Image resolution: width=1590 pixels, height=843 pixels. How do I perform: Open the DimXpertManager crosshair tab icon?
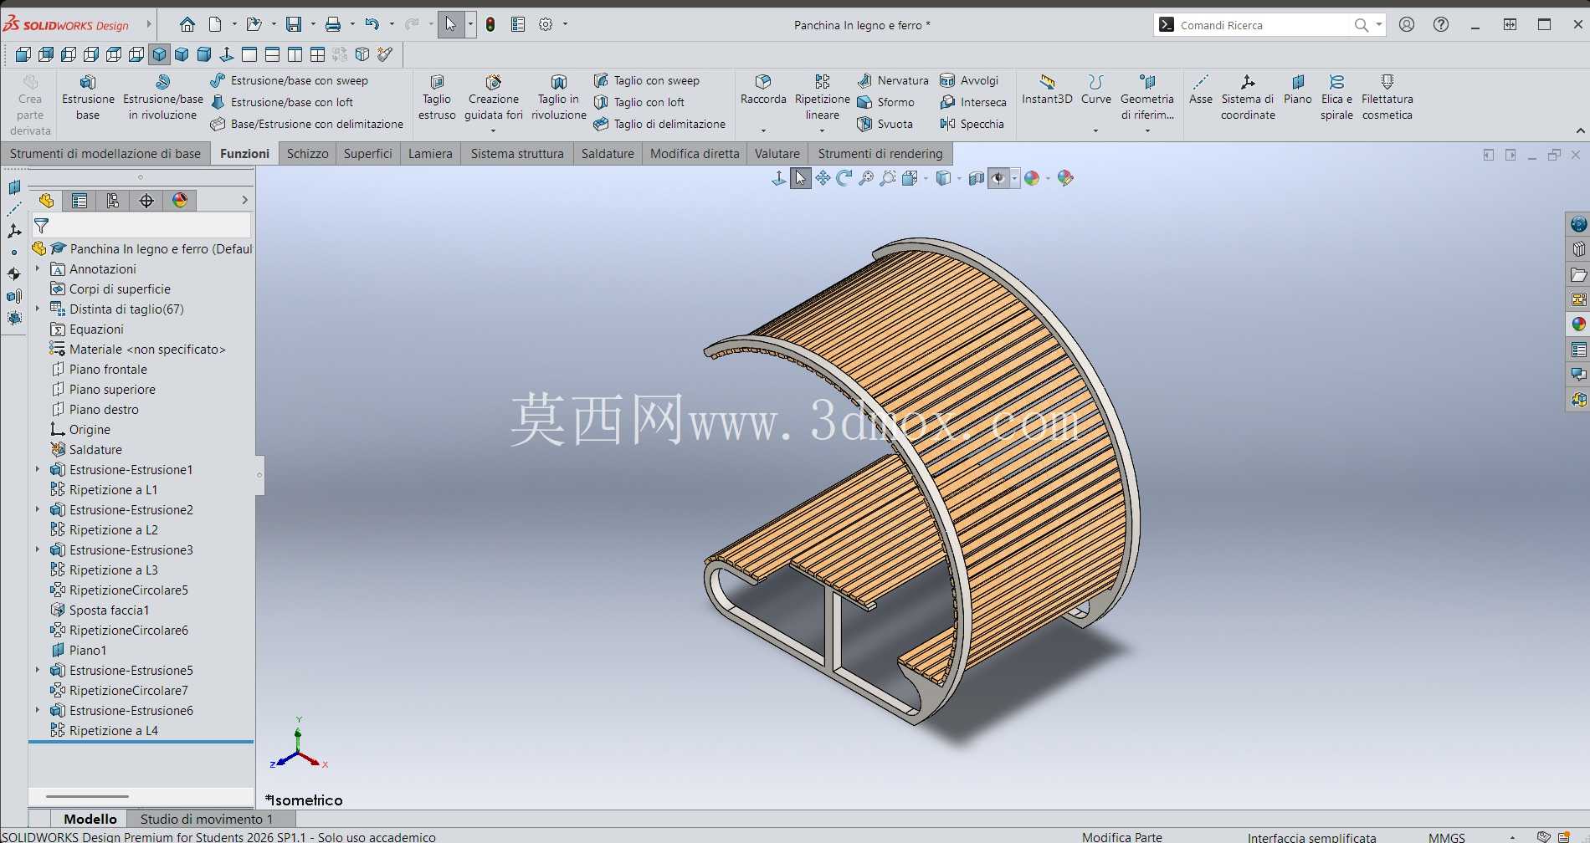pos(146,201)
